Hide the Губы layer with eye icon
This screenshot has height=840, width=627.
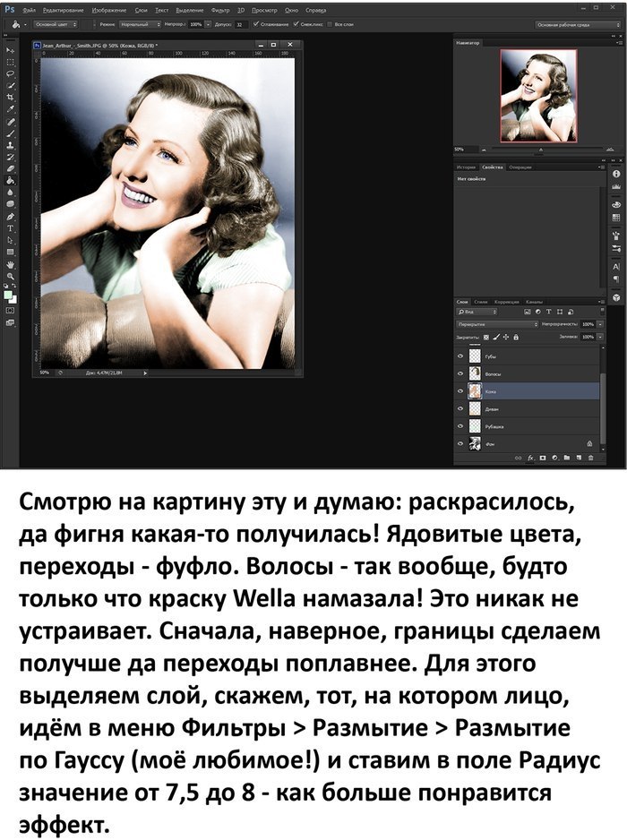[x=460, y=356]
